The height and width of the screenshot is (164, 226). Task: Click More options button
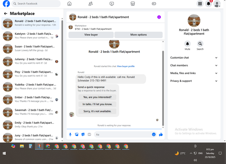[138, 35]
